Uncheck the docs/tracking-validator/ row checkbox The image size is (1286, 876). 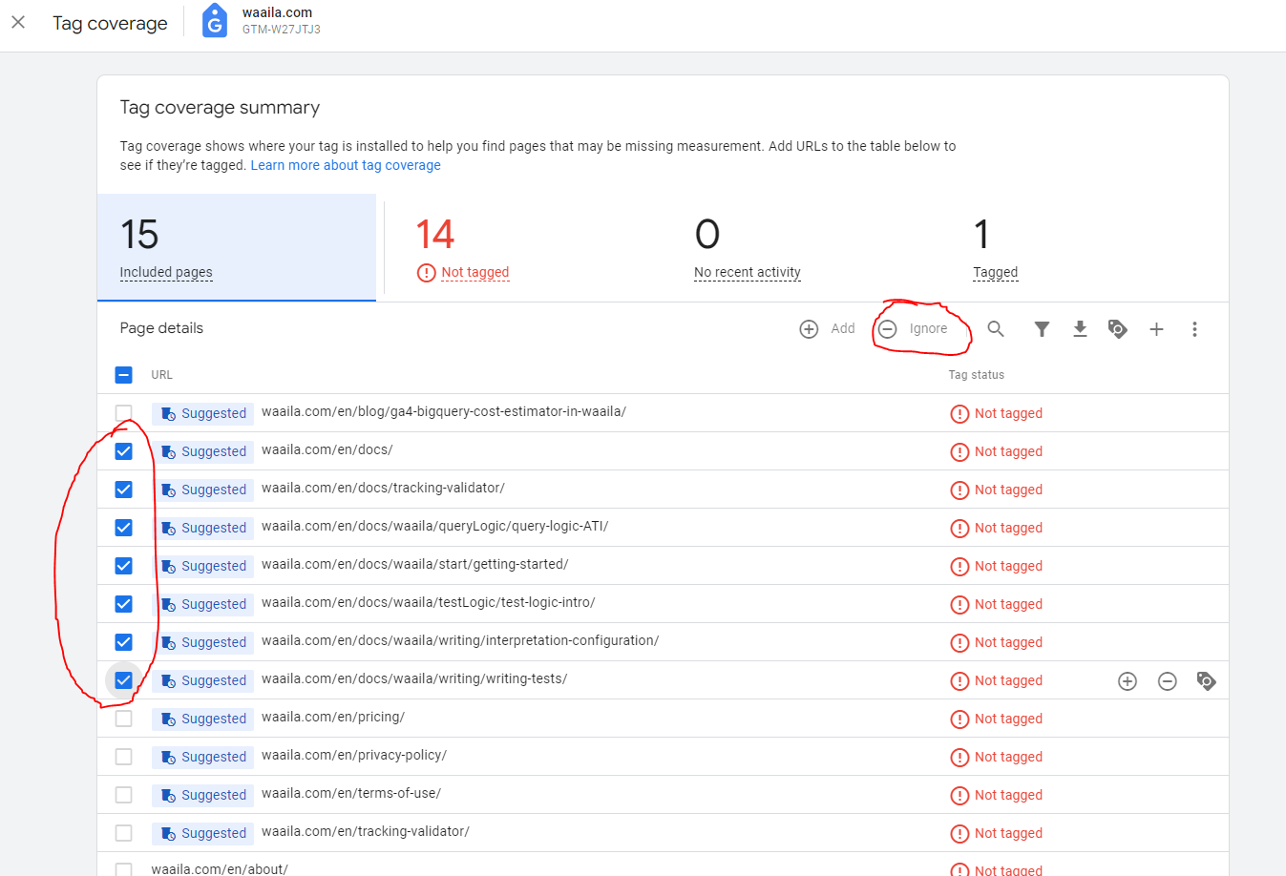pyautogui.click(x=123, y=490)
